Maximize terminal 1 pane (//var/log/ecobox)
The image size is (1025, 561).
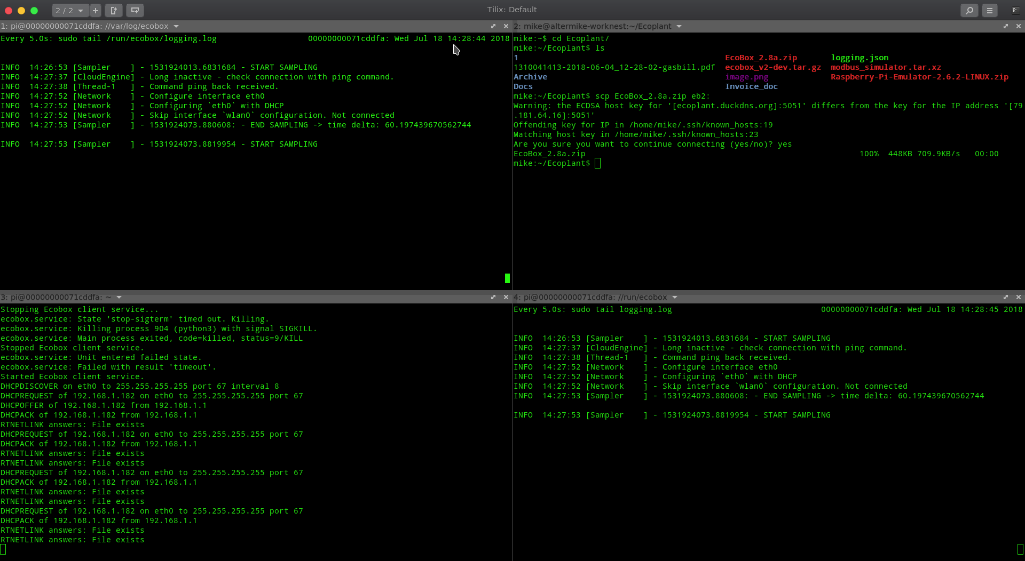point(493,26)
